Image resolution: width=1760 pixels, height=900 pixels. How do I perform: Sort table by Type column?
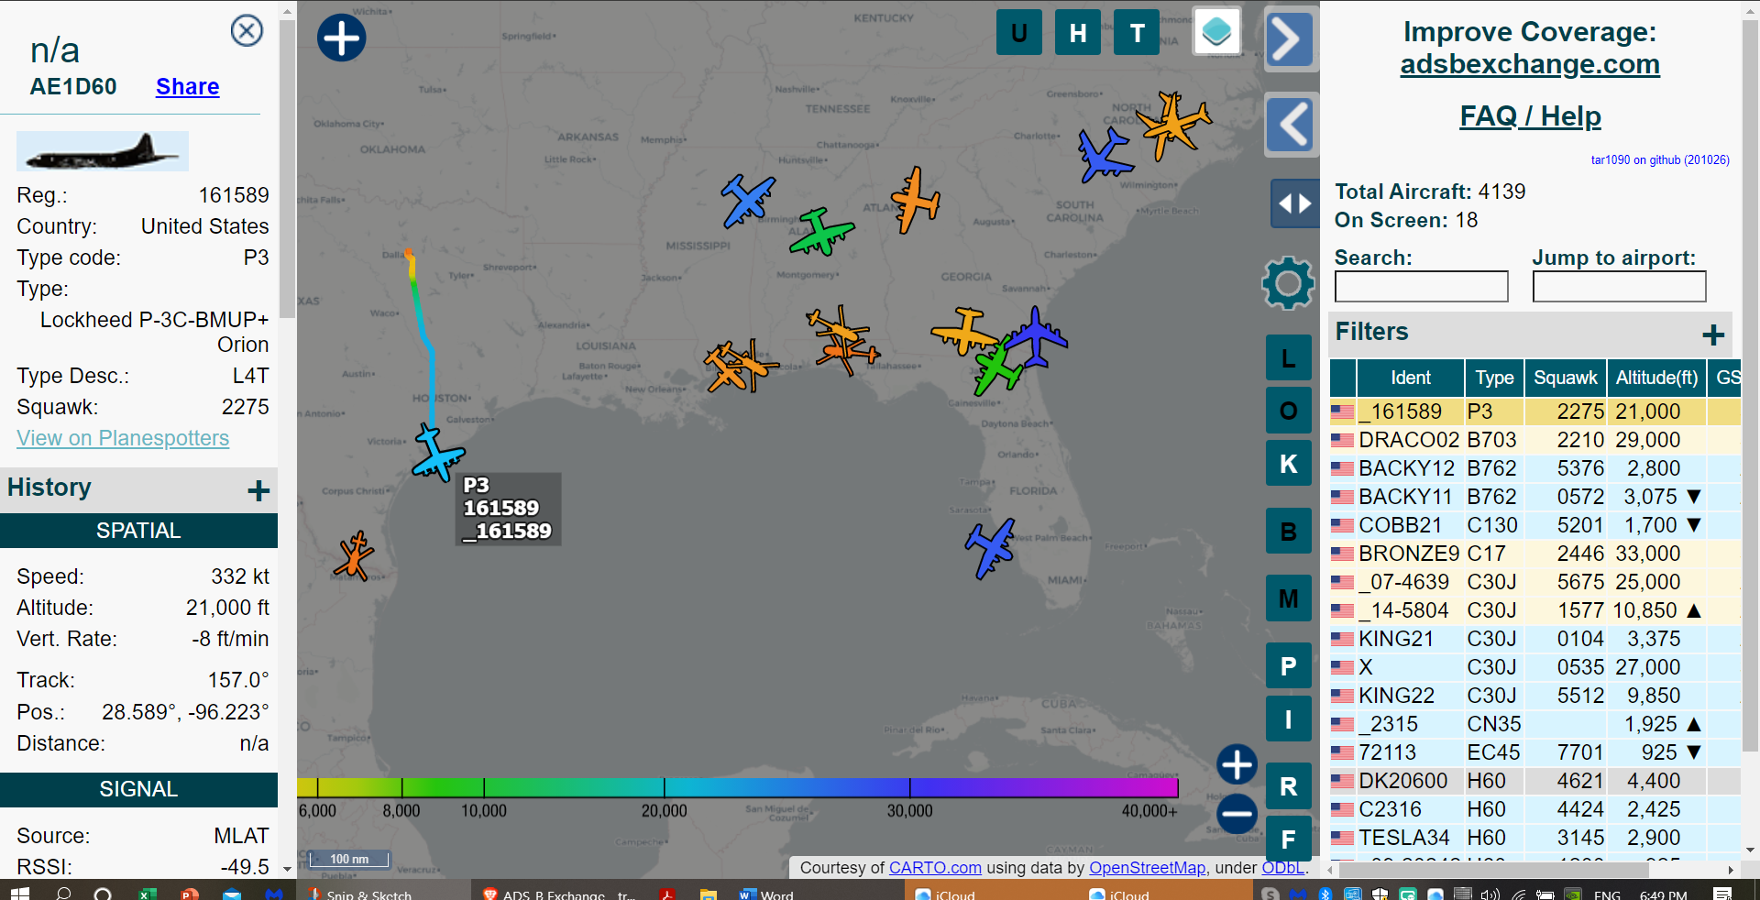pos(1494,378)
